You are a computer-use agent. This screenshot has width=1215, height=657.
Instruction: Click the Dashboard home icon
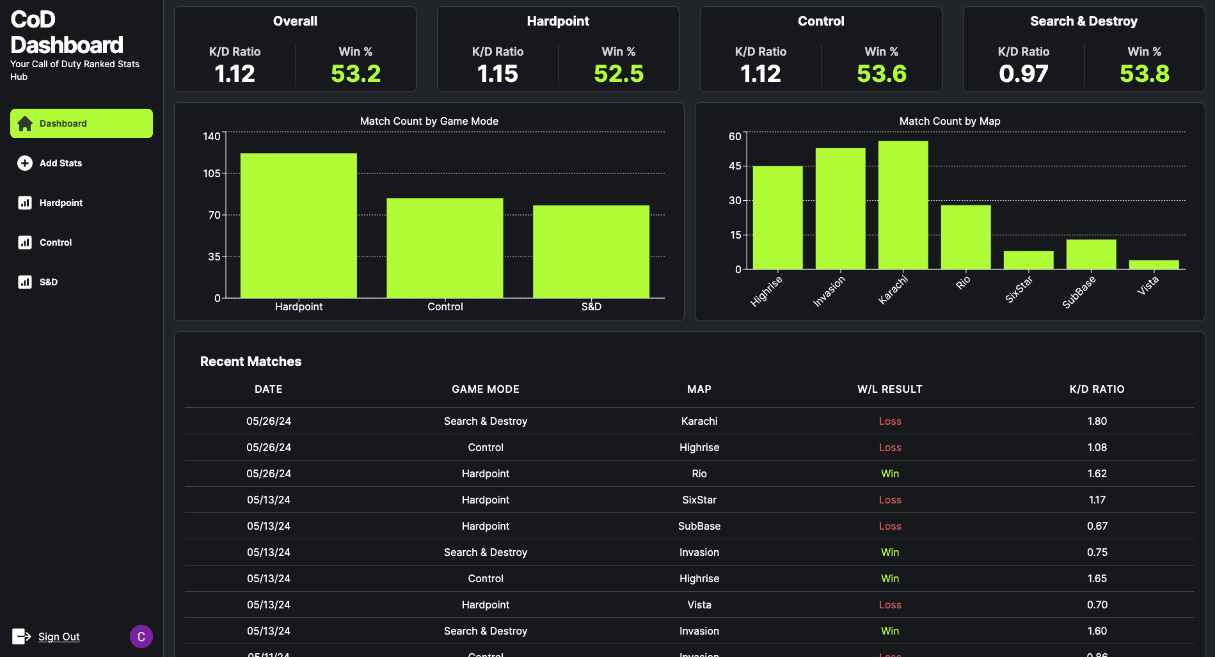(25, 123)
